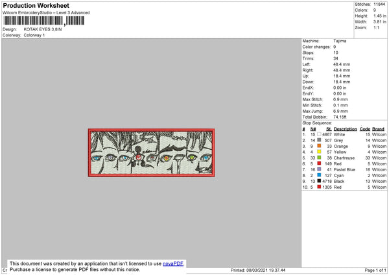This screenshot has height=275, width=389.
Task: Click the Chartreuse color swatch in row 5
Action: point(319,158)
